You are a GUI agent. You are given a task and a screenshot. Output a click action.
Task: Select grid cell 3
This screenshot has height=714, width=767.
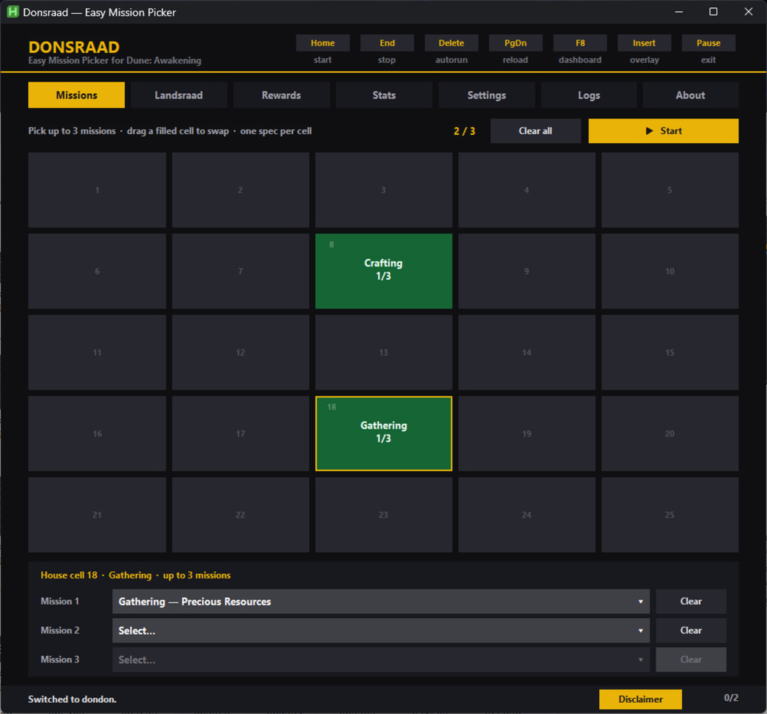pos(383,190)
